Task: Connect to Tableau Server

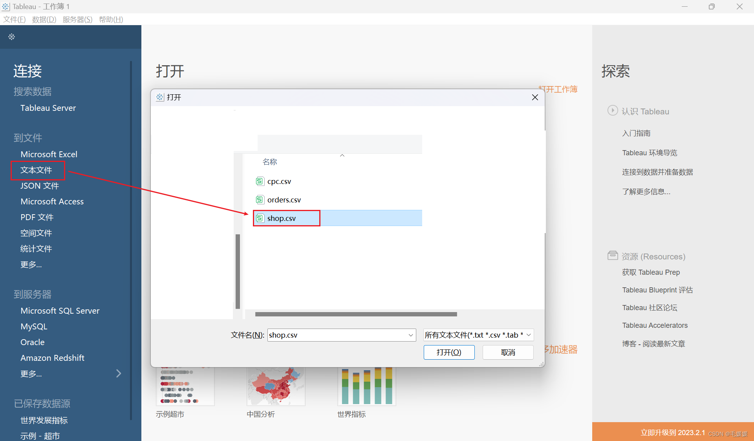Action: (48, 108)
